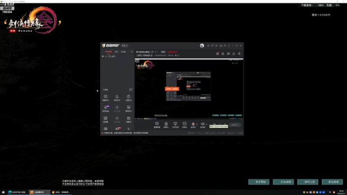Start streaming with the rounded button

pyautogui.click(x=235, y=125)
